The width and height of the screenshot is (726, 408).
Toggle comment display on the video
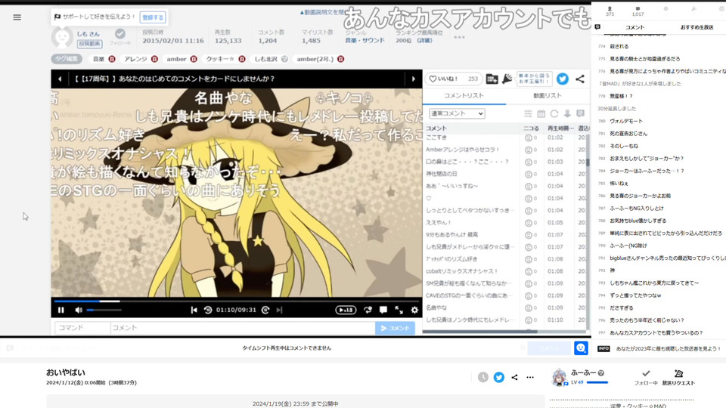(x=383, y=310)
